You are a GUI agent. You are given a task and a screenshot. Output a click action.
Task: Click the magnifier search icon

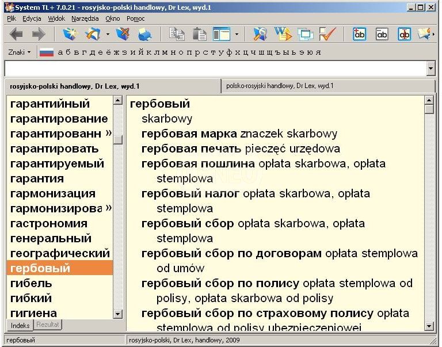[260, 35]
